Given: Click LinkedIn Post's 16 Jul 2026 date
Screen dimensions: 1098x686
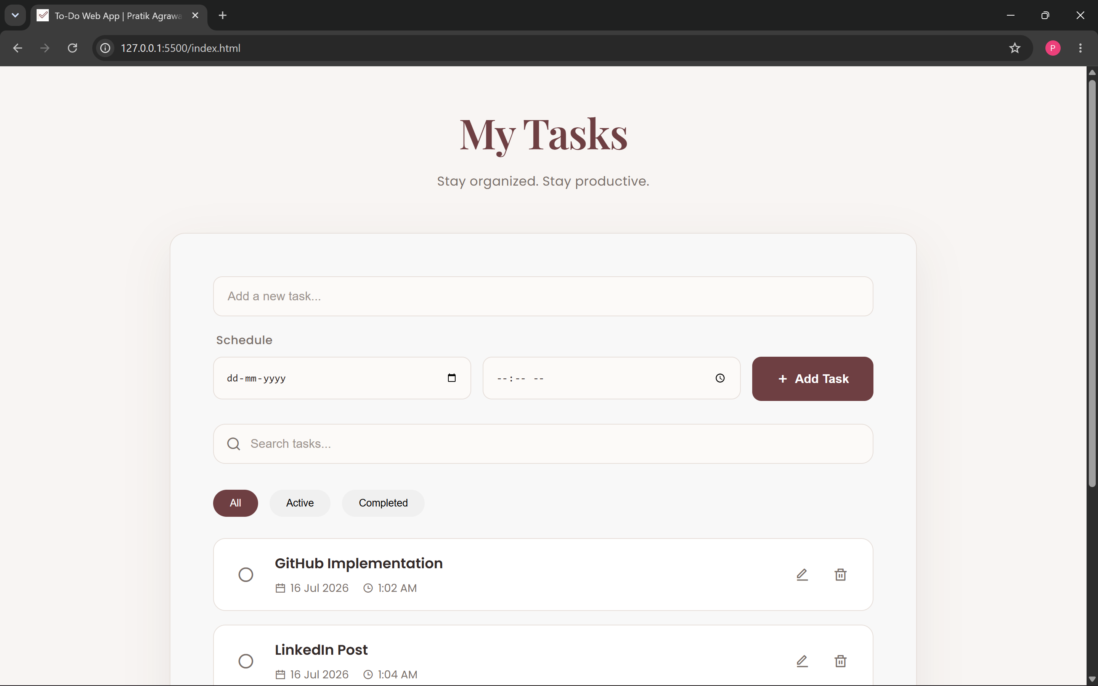Looking at the screenshot, I should coord(319,675).
